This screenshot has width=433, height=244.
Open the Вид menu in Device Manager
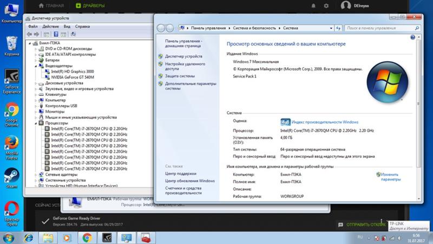click(x=67, y=27)
